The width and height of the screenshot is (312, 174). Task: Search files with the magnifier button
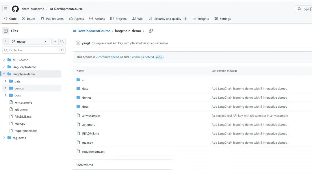tap(62, 41)
